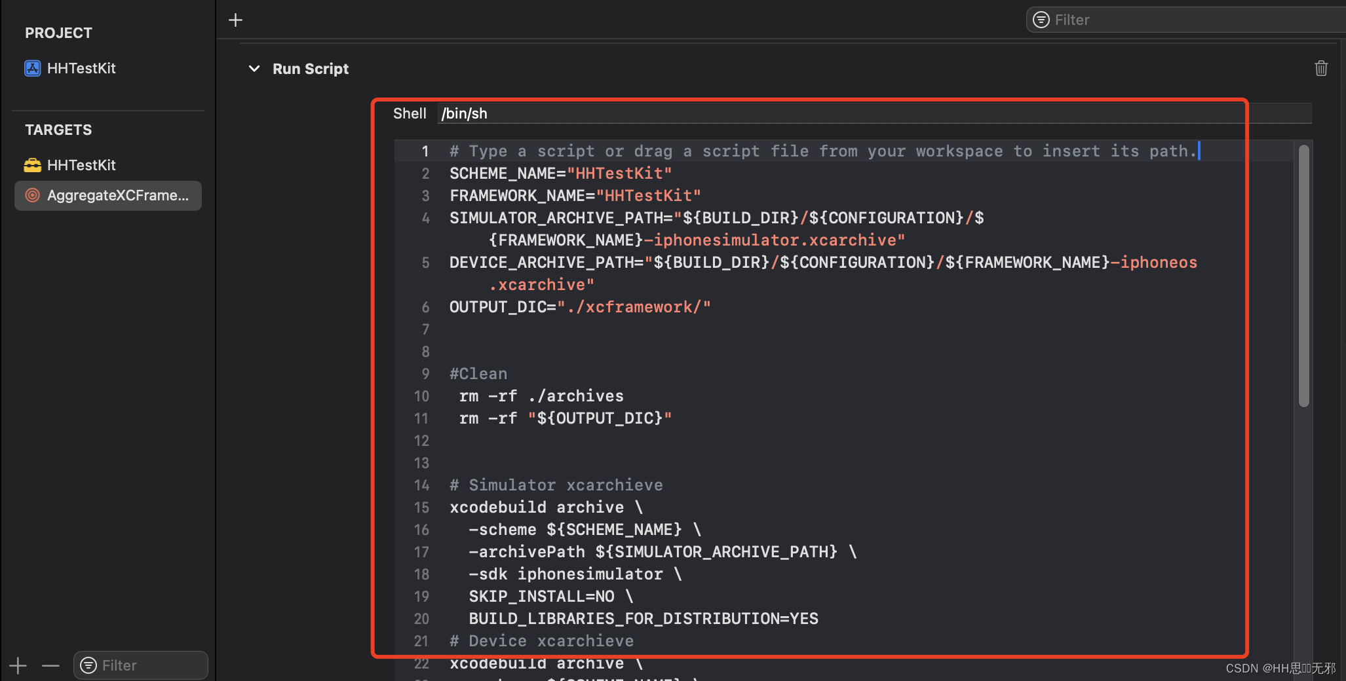Click the OUTPUT_DIC assignment line
Viewport: 1346px width, 681px height.
580,307
